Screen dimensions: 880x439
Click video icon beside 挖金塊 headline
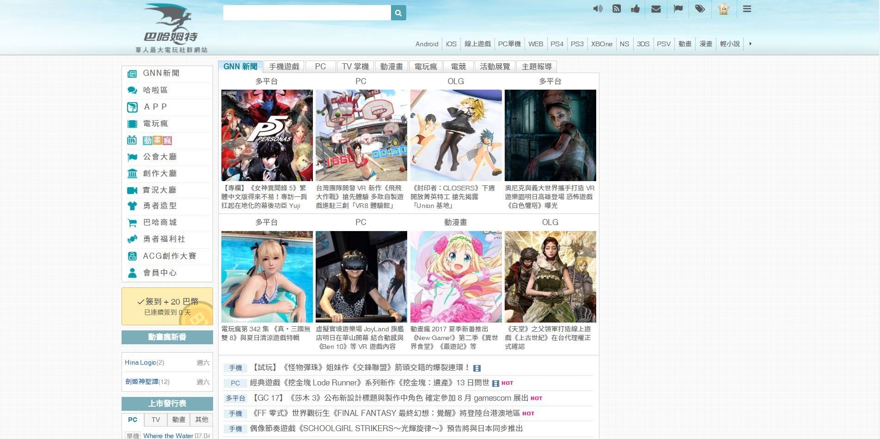(x=495, y=384)
